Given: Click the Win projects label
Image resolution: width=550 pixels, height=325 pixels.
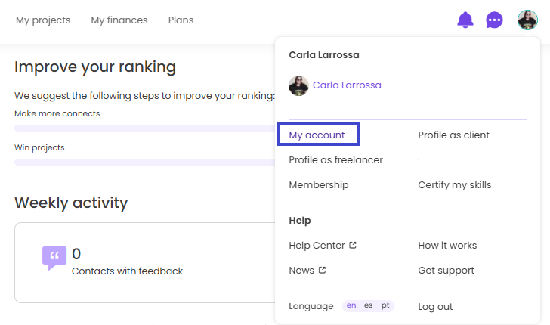Looking at the screenshot, I should [x=39, y=147].
